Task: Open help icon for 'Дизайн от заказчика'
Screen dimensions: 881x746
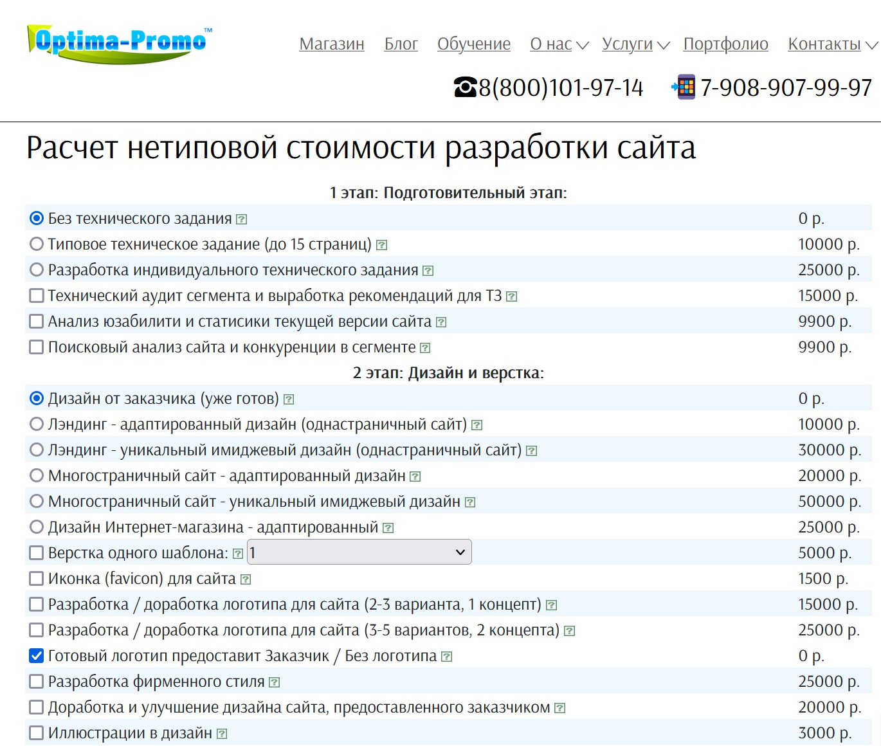Action: [289, 399]
